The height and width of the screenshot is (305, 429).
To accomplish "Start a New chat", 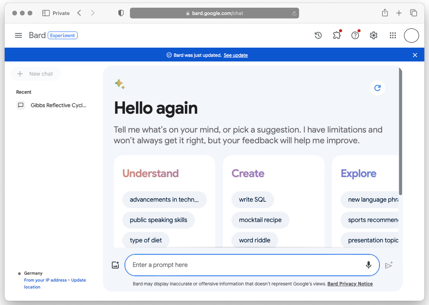I will pos(36,74).
